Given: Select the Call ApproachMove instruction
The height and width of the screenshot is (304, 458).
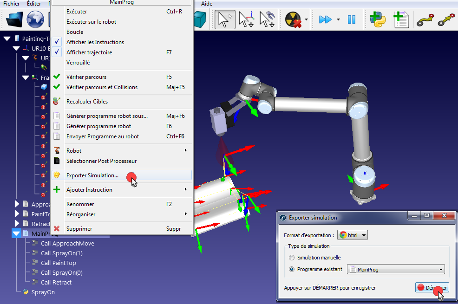Looking at the screenshot, I should pyautogui.click(x=67, y=243).
